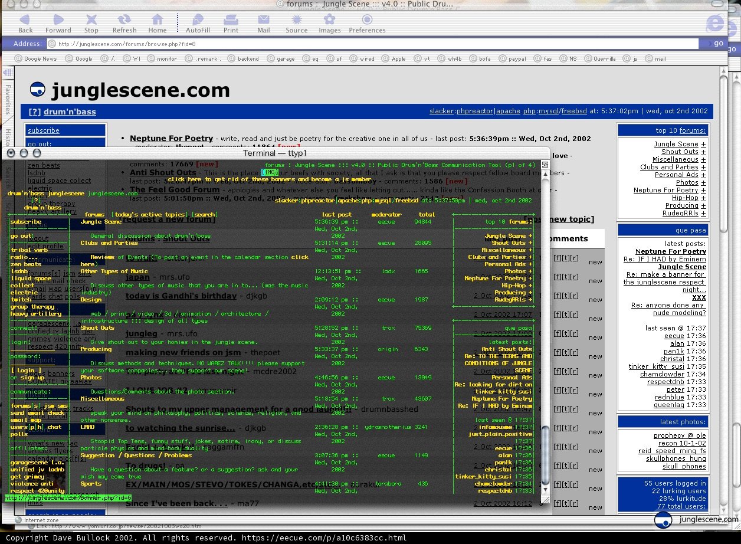Image resolution: width=741 pixels, height=544 pixels.
Task: Click [today's active topics] in Terminal window
Action: 150,214
